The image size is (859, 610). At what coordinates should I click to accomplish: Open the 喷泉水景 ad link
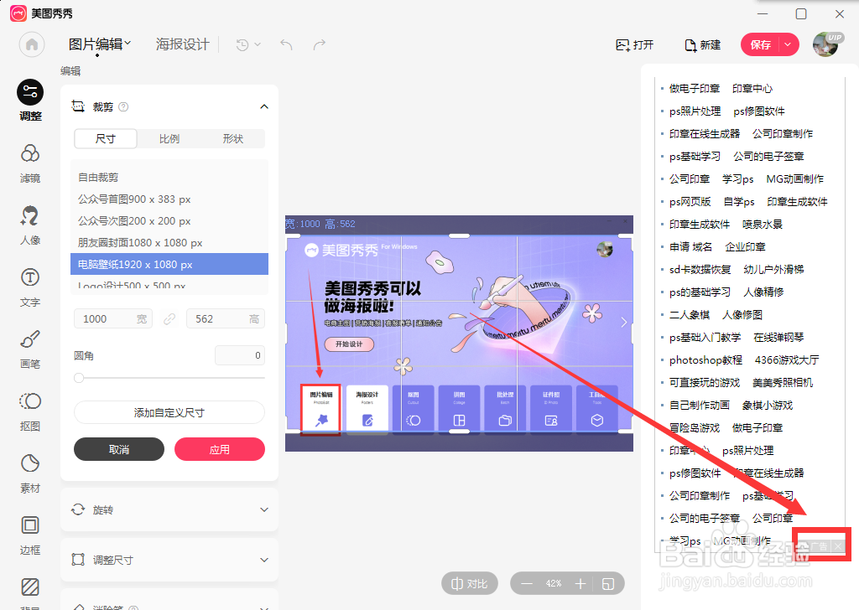[x=763, y=225]
